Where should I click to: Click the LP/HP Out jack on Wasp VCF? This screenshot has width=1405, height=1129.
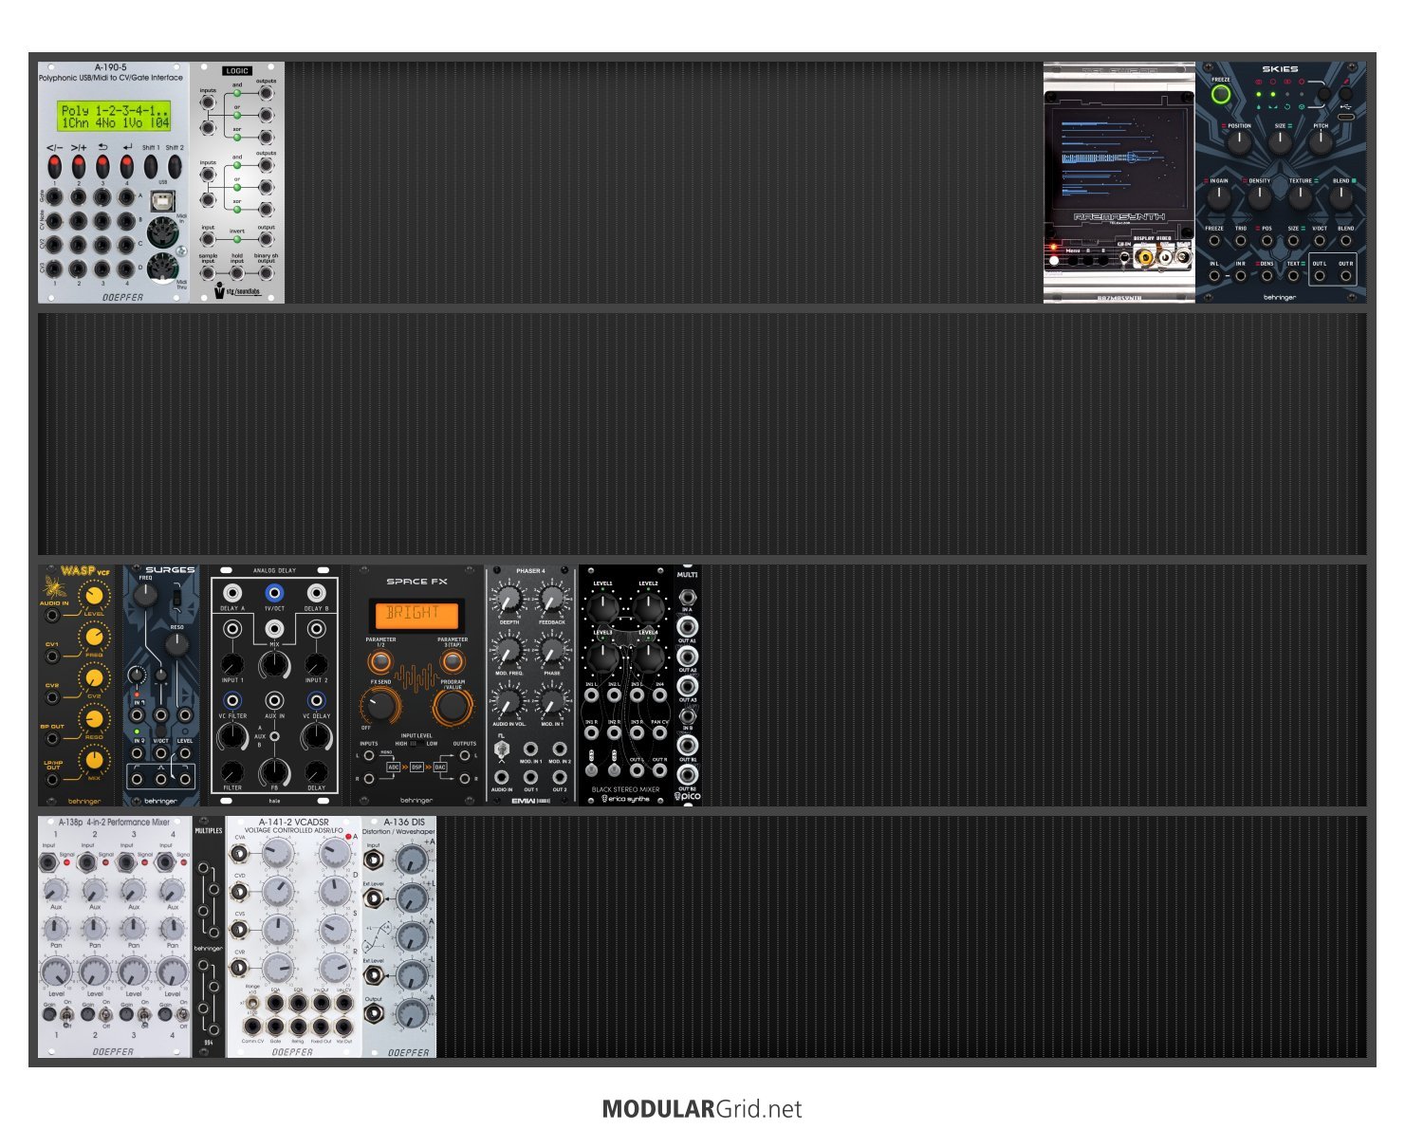coord(52,779)
